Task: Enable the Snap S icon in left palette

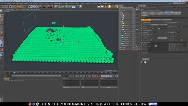Action: click(x=2, y=45)
